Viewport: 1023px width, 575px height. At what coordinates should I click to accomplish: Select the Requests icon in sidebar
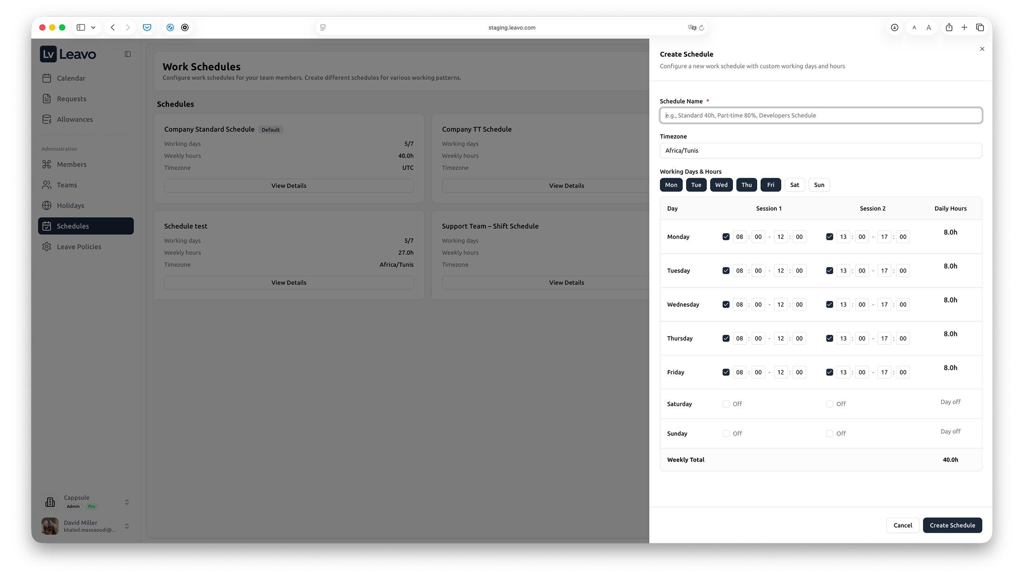(x=46, y=99)
